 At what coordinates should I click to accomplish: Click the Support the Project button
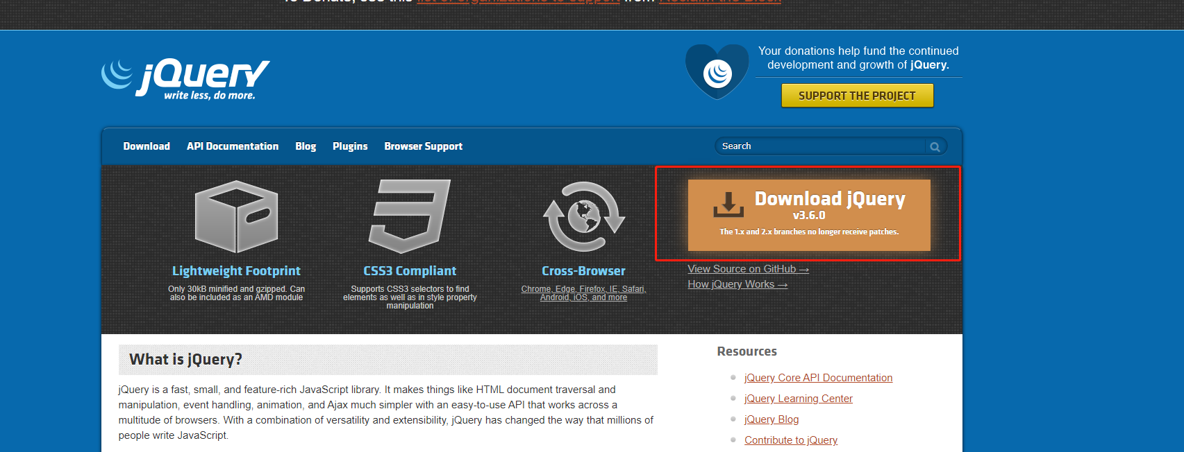pyautogui.click(x=858, y=96)
